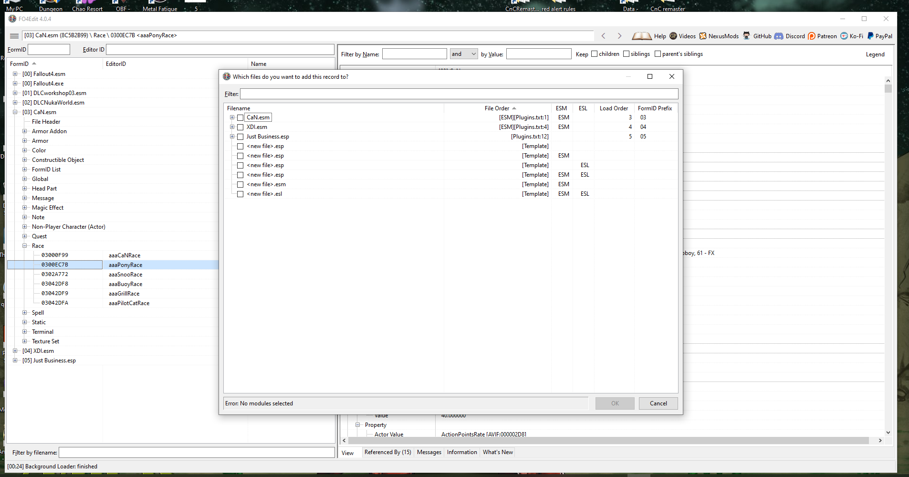The height and width of the screenshot is (477, 909).
Task: Switch to the Information tab
Action: click(x=462, y=452)
